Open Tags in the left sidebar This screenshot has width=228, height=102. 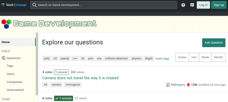coord(10,66)
